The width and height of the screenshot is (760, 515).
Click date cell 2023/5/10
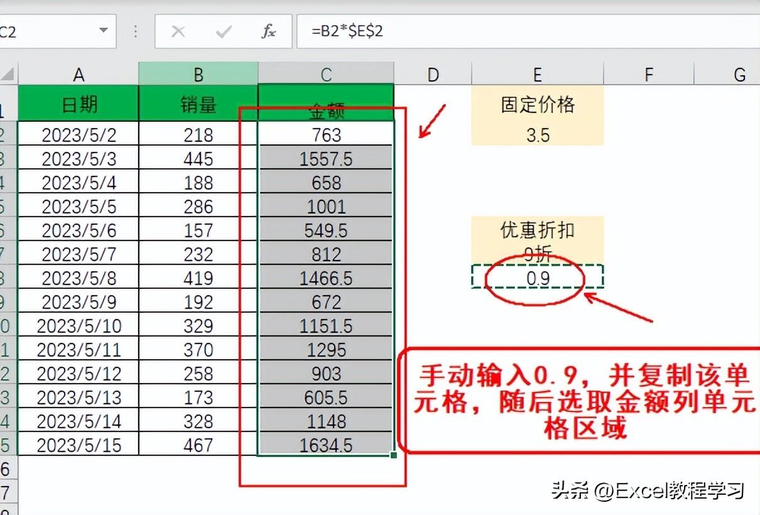pos(79,325)
